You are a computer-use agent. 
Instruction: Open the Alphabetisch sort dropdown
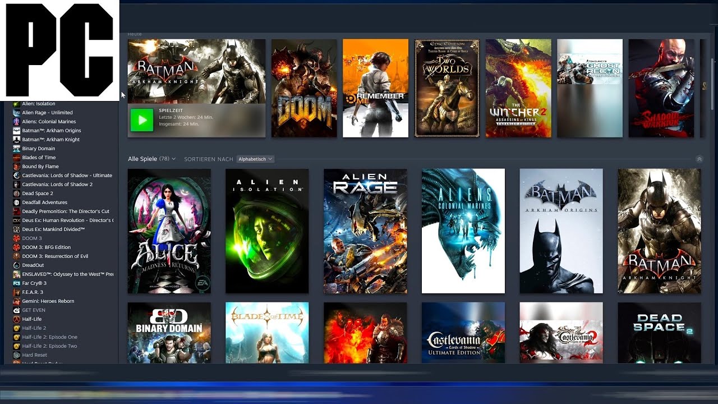point(255,159)
